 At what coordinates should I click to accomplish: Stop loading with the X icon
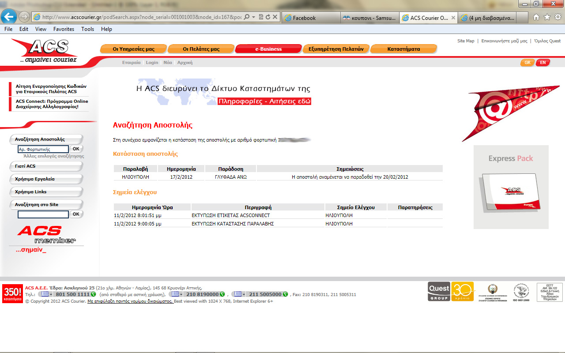coord(275,17)
